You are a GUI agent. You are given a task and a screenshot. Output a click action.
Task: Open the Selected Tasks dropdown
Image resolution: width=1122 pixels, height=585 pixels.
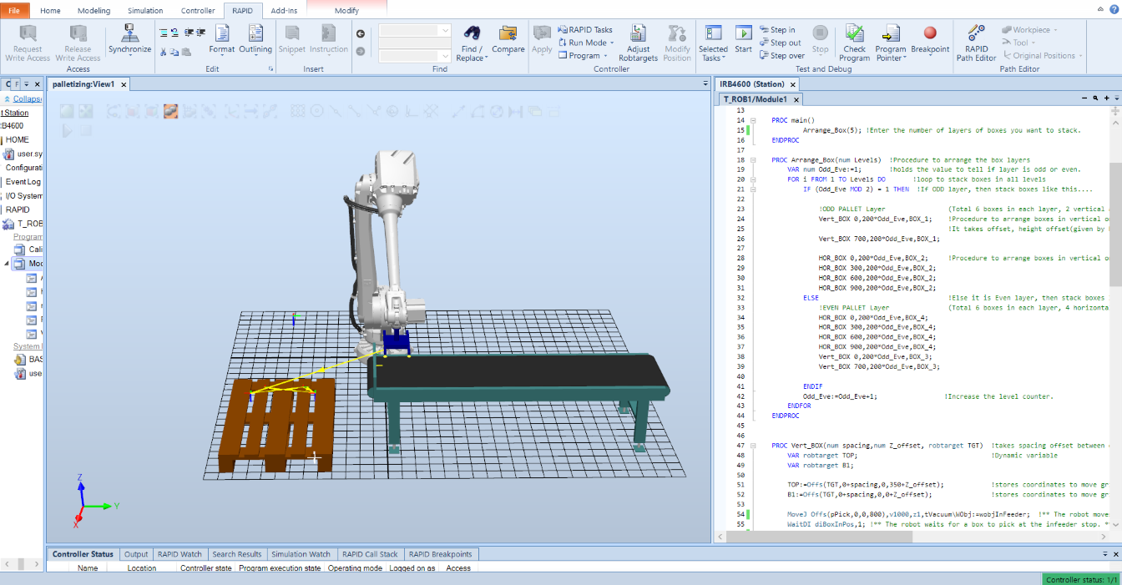tap(713, 43)
